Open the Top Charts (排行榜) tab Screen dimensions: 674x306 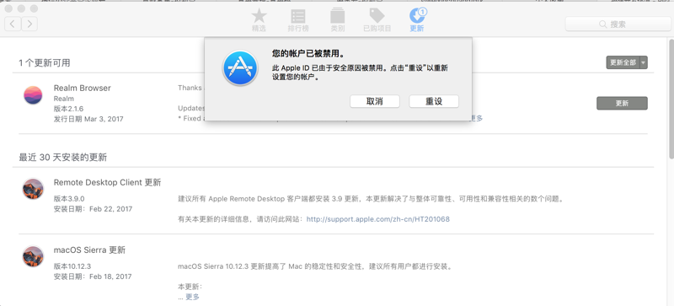pos(298,21)
